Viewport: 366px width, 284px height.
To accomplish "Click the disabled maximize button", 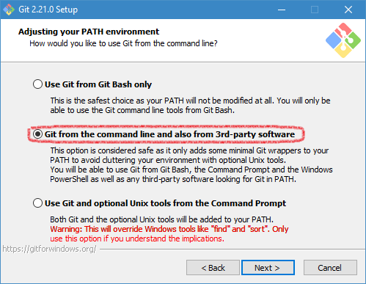I will pyautogui.click(x=315, y=10).
